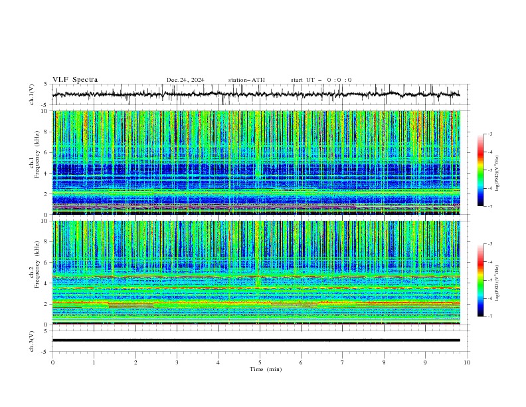The image size is (526, 407).
Task: Click inside the ch.2 spectrogram panel
Action: 256,273
